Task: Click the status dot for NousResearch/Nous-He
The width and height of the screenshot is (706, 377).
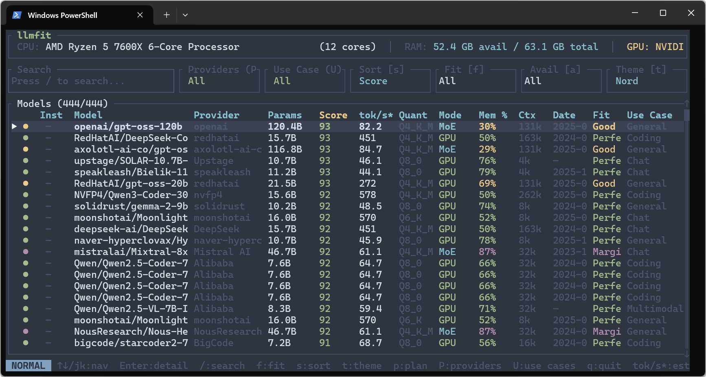Action: [x=26, y=331]
